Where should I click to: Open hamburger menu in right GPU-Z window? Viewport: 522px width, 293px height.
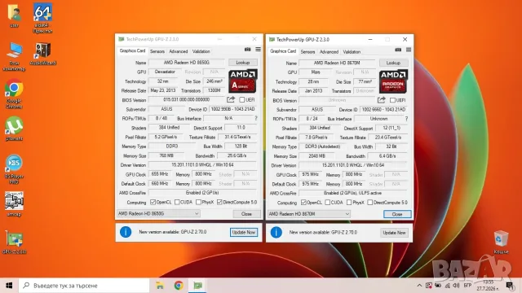409,50
